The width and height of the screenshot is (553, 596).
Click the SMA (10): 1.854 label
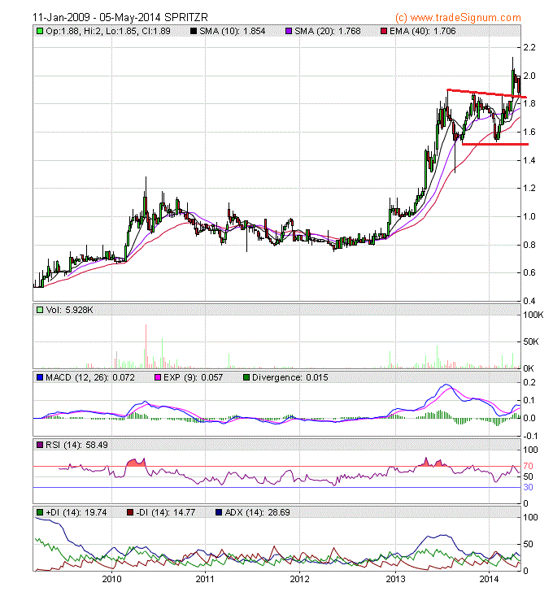(233, 31)
